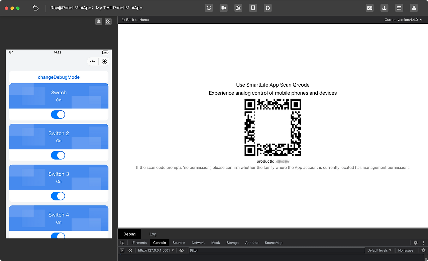Tap the Switch card header

pyautogui.click(x=59, y=96)
